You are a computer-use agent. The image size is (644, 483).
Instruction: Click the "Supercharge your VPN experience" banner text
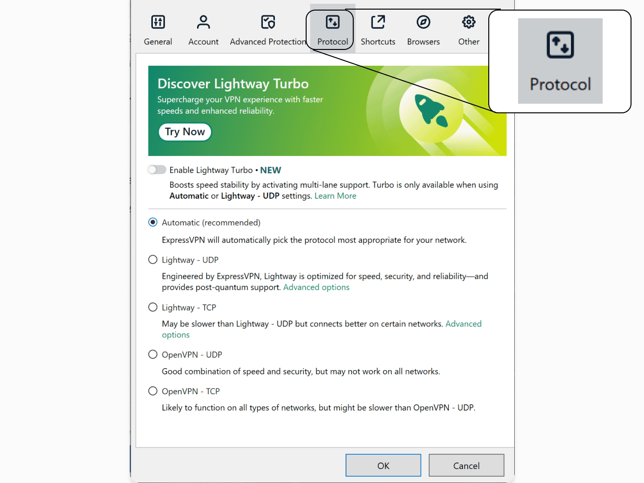240,105
